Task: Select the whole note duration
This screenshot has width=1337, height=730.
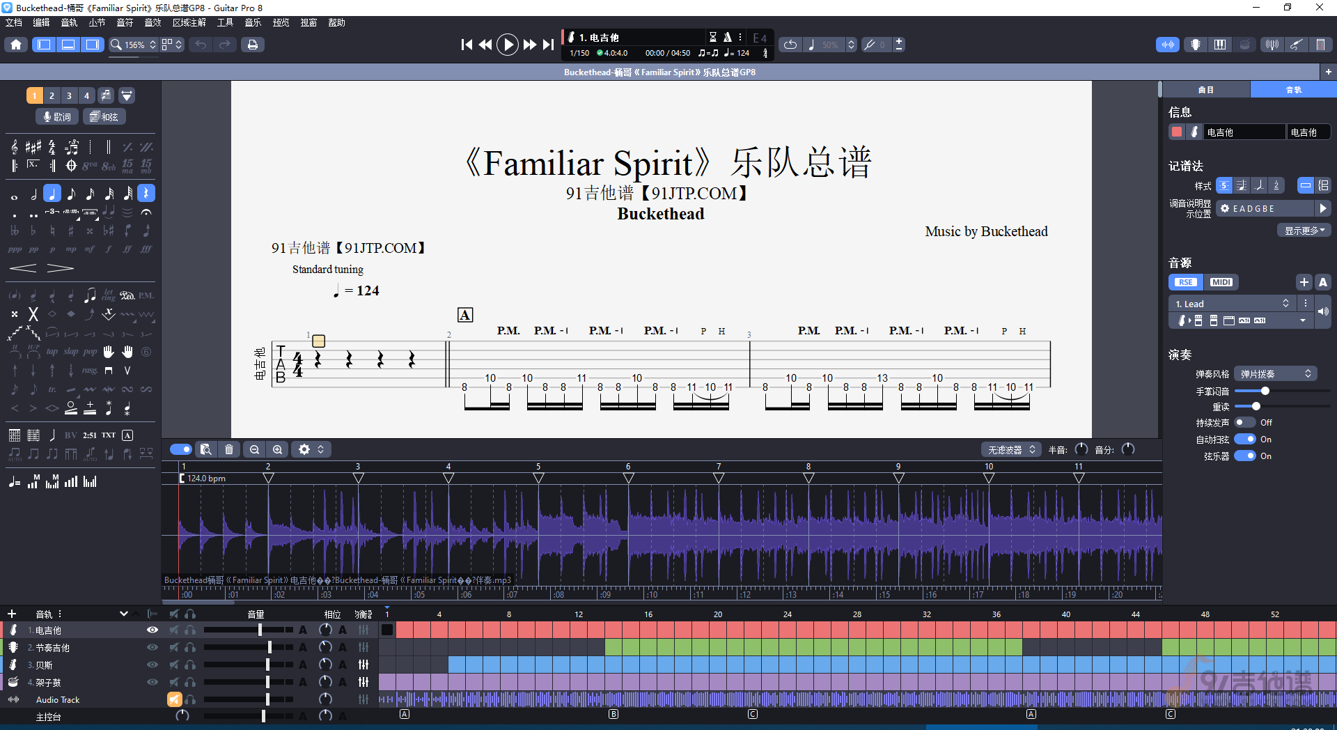Action: [x=15, y=196]
